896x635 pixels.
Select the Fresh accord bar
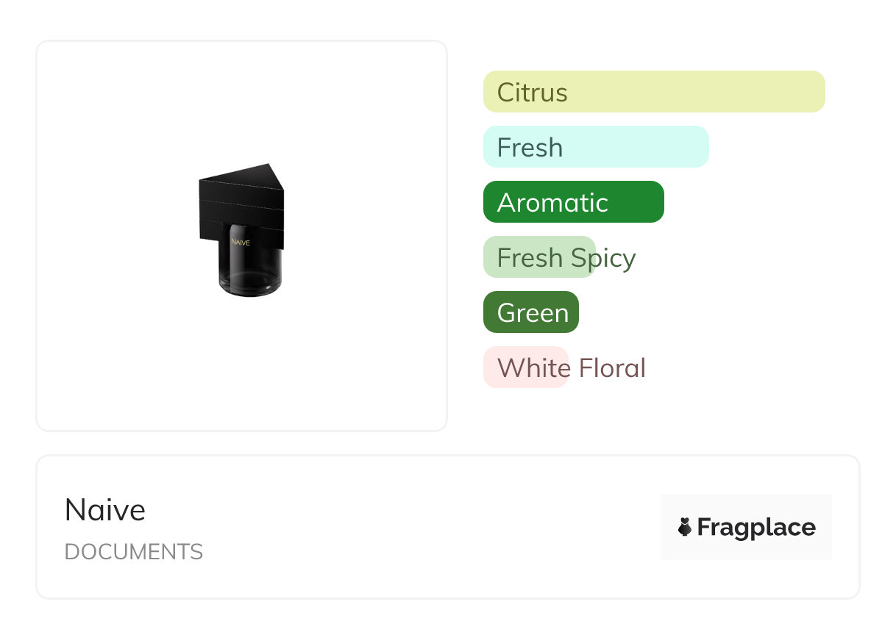[x=596, y=147]
